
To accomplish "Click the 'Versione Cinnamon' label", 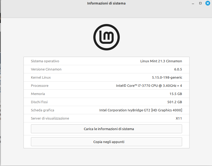I will 46,69.
